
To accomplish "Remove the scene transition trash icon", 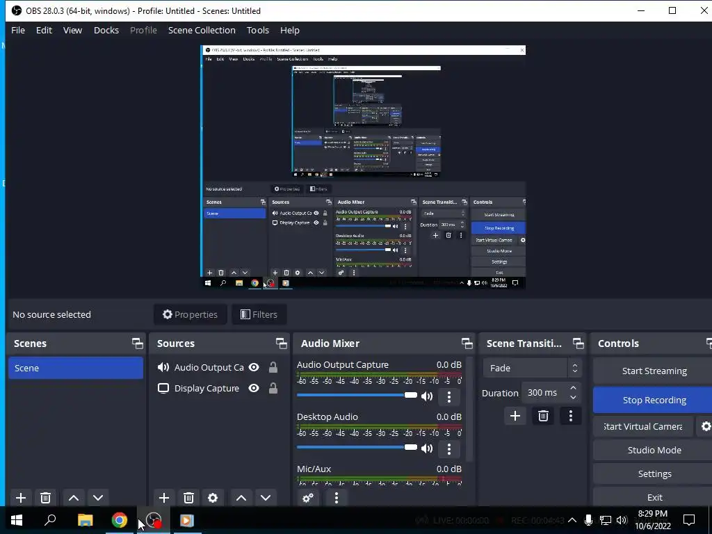I will pos(543,416).
